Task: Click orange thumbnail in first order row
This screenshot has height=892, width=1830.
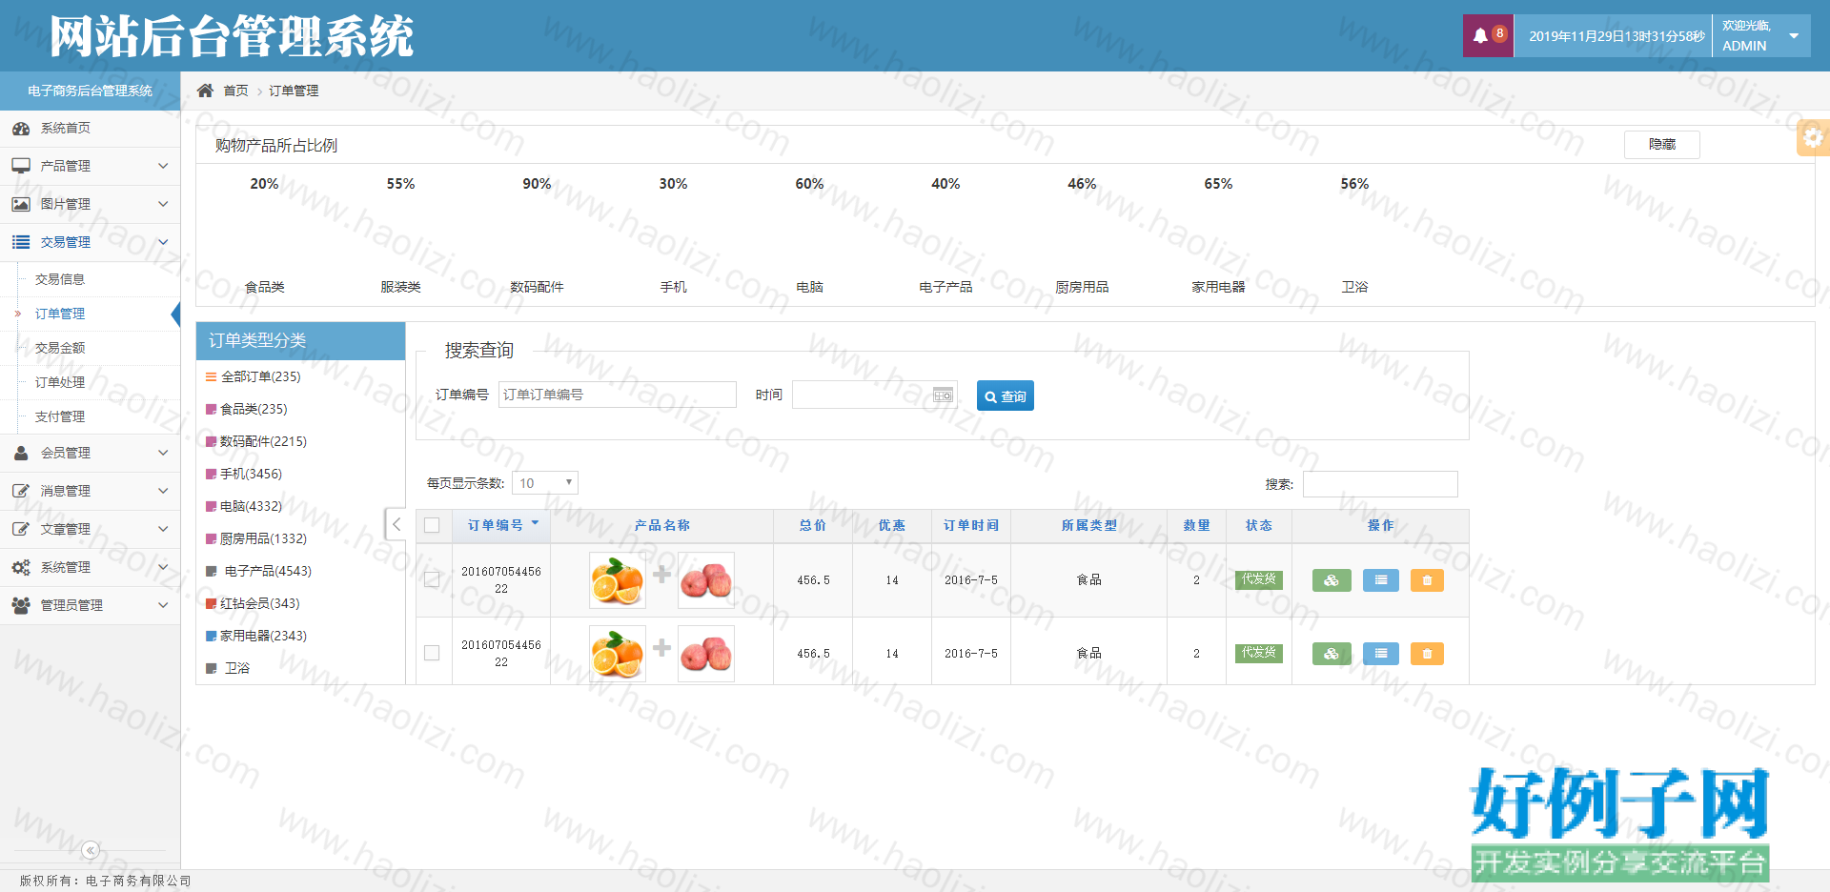Action: (x=617, y=580)
